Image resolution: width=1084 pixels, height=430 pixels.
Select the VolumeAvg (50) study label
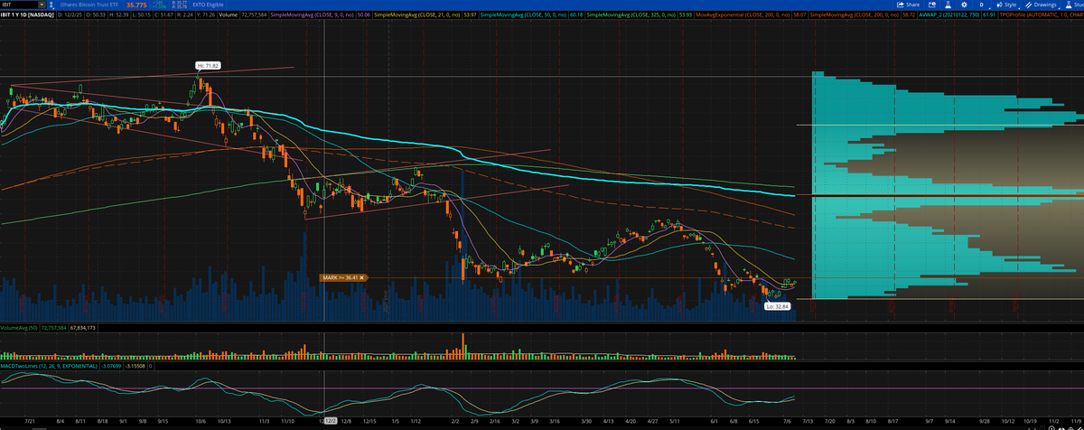[x=19, y=328]
